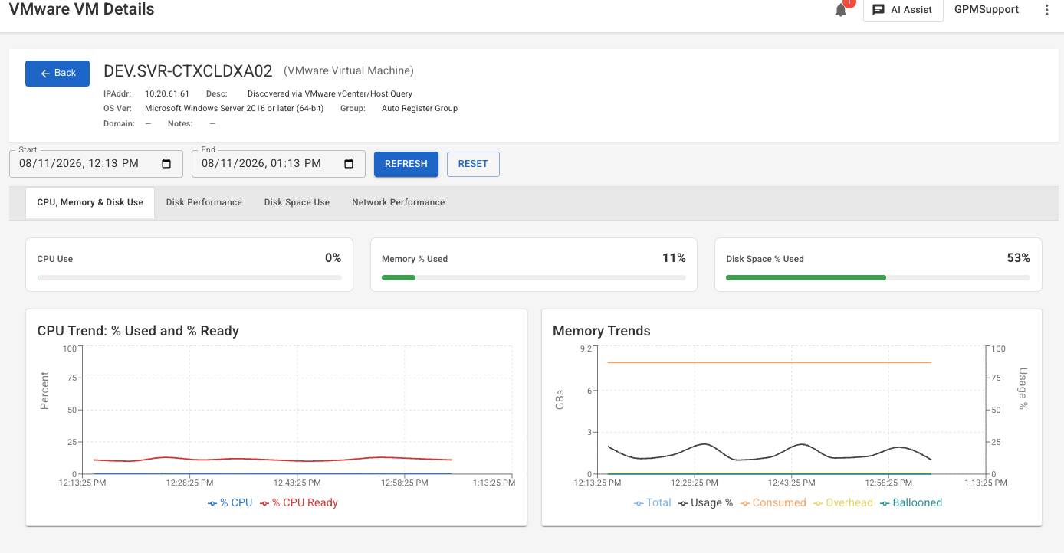Hide the Consumed memory series in legend
This screenshot has height=553, width=1064.
point(773,502)
